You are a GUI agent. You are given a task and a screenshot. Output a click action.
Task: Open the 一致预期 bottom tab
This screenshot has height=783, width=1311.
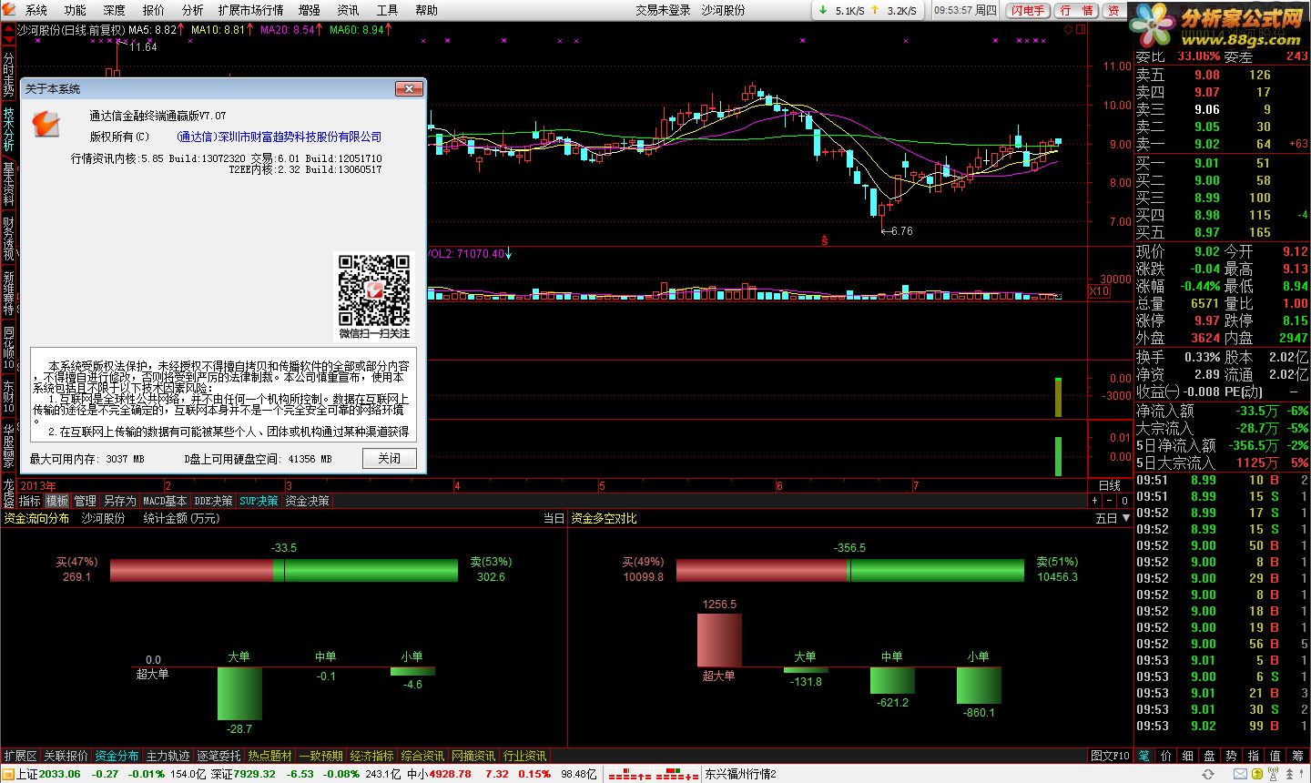(320, 756)
